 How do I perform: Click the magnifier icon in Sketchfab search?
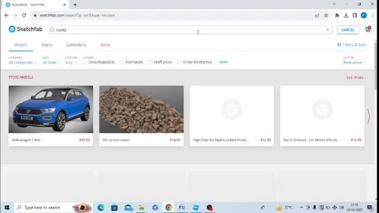click(52, 30)
